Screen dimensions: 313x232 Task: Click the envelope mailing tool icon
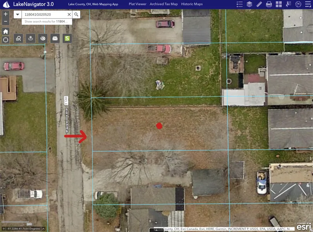pyautogui.click(x=55, y=38)
